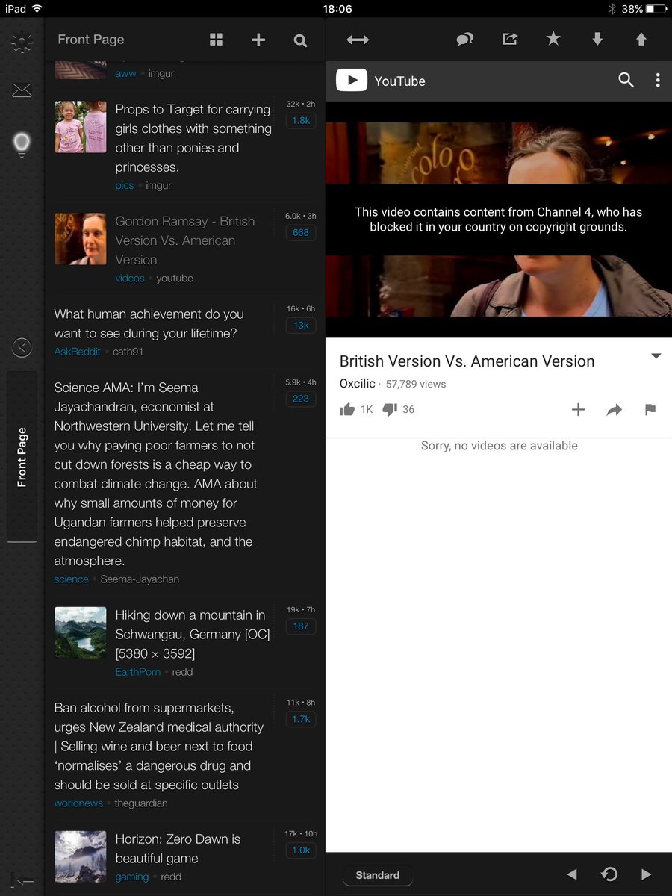Open Oxcilic channel link
Viewport: 672px width, 896px height.
(x=358, y=383)
